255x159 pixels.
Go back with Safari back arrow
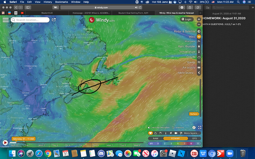coord(16,7)
